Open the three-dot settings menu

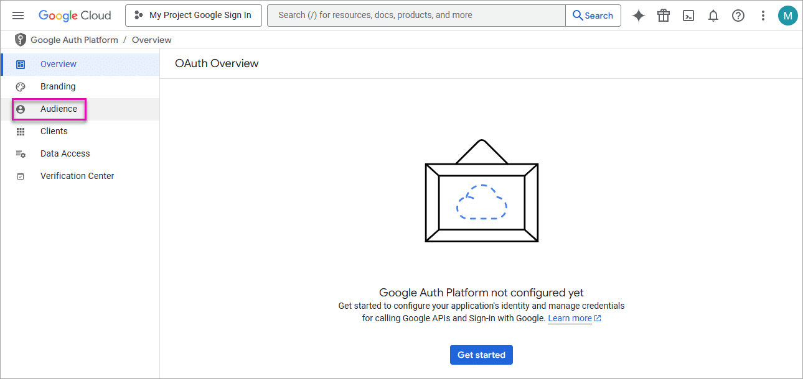(763, 16)
